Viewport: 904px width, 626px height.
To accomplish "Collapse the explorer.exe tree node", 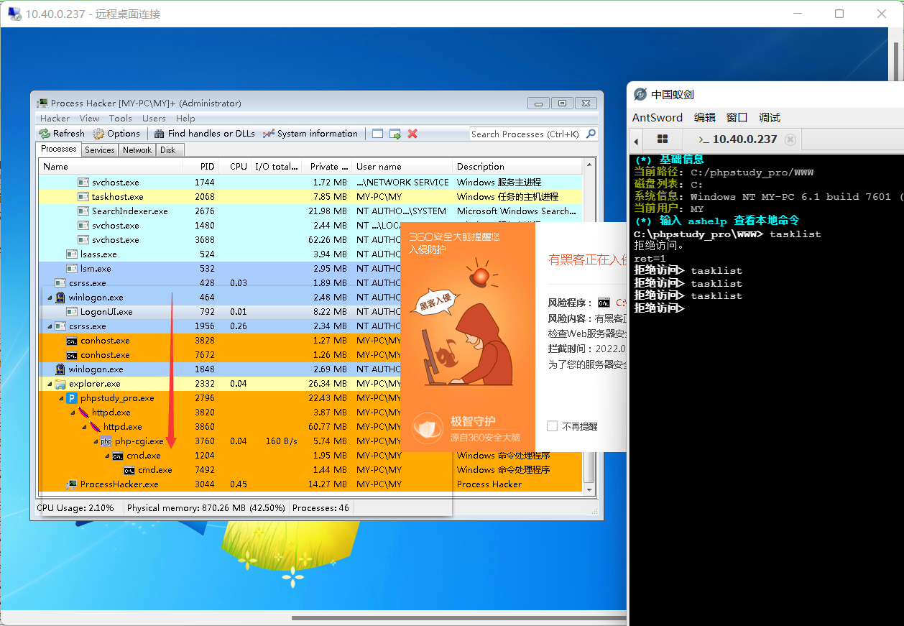I will point(50,384).
